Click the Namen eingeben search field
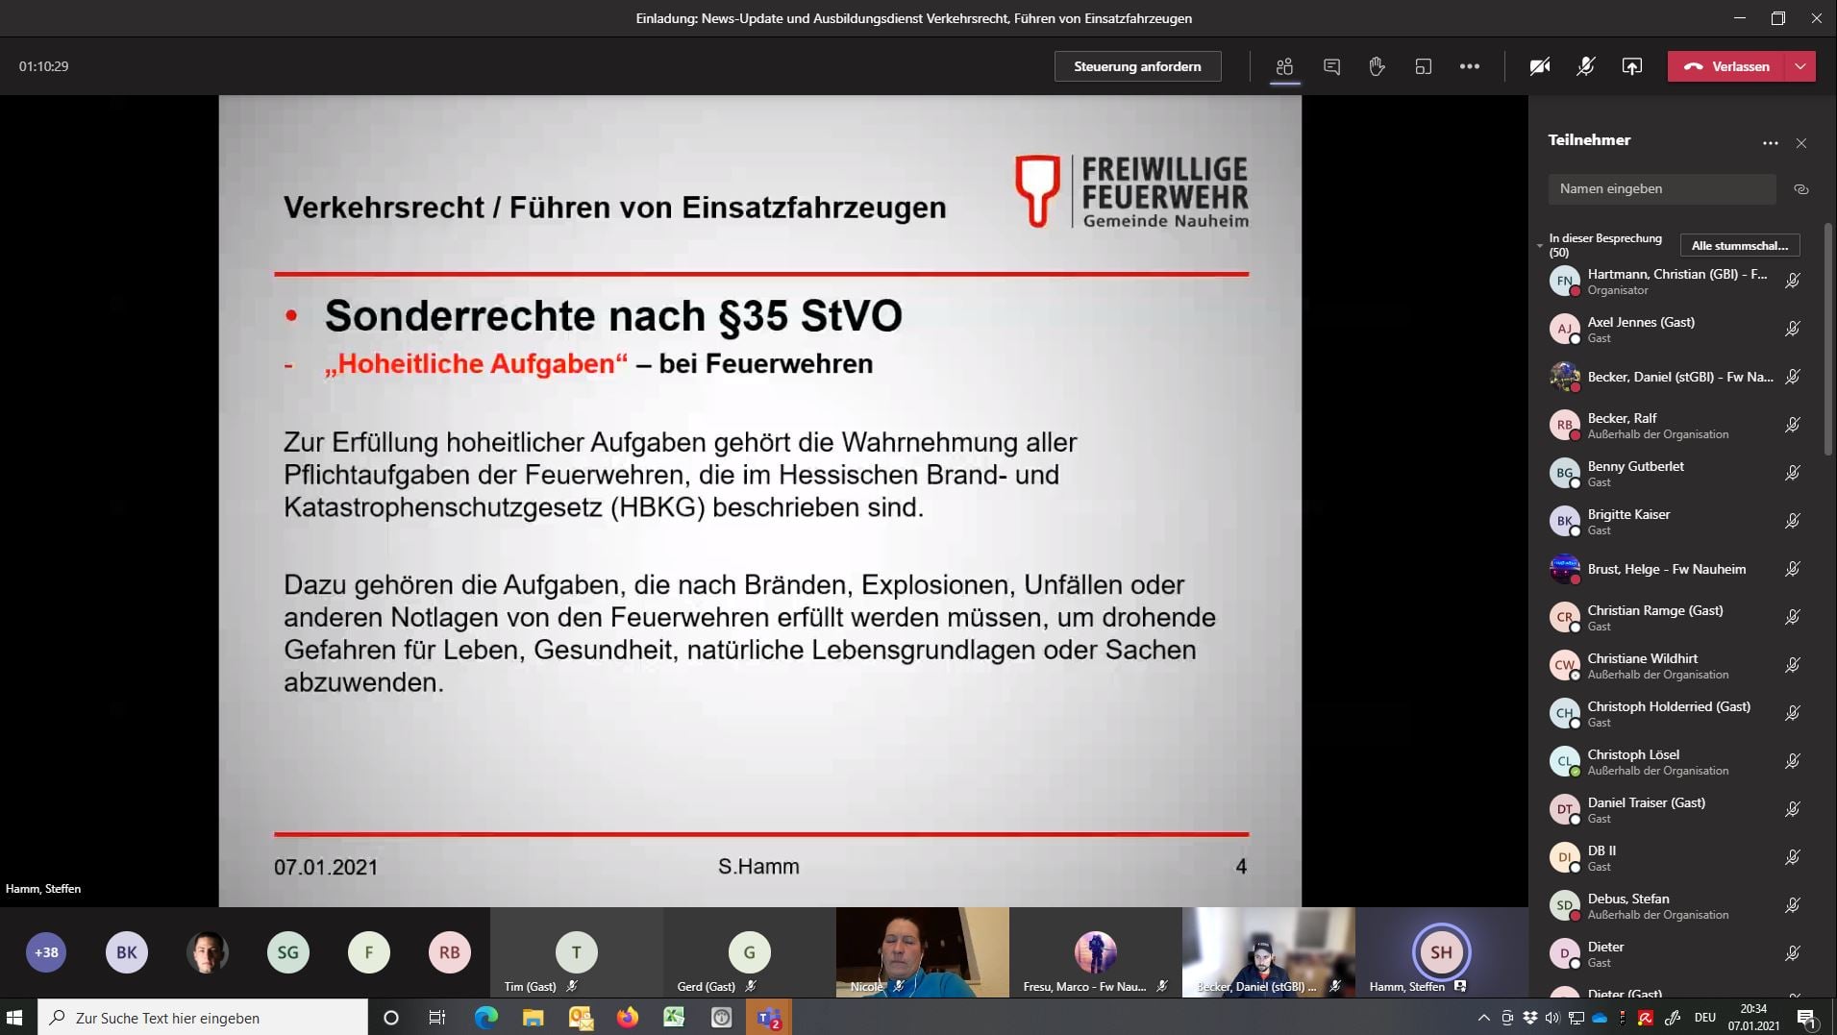This screenshot has height=1035, width=1837. click(x=1661, y=189)
